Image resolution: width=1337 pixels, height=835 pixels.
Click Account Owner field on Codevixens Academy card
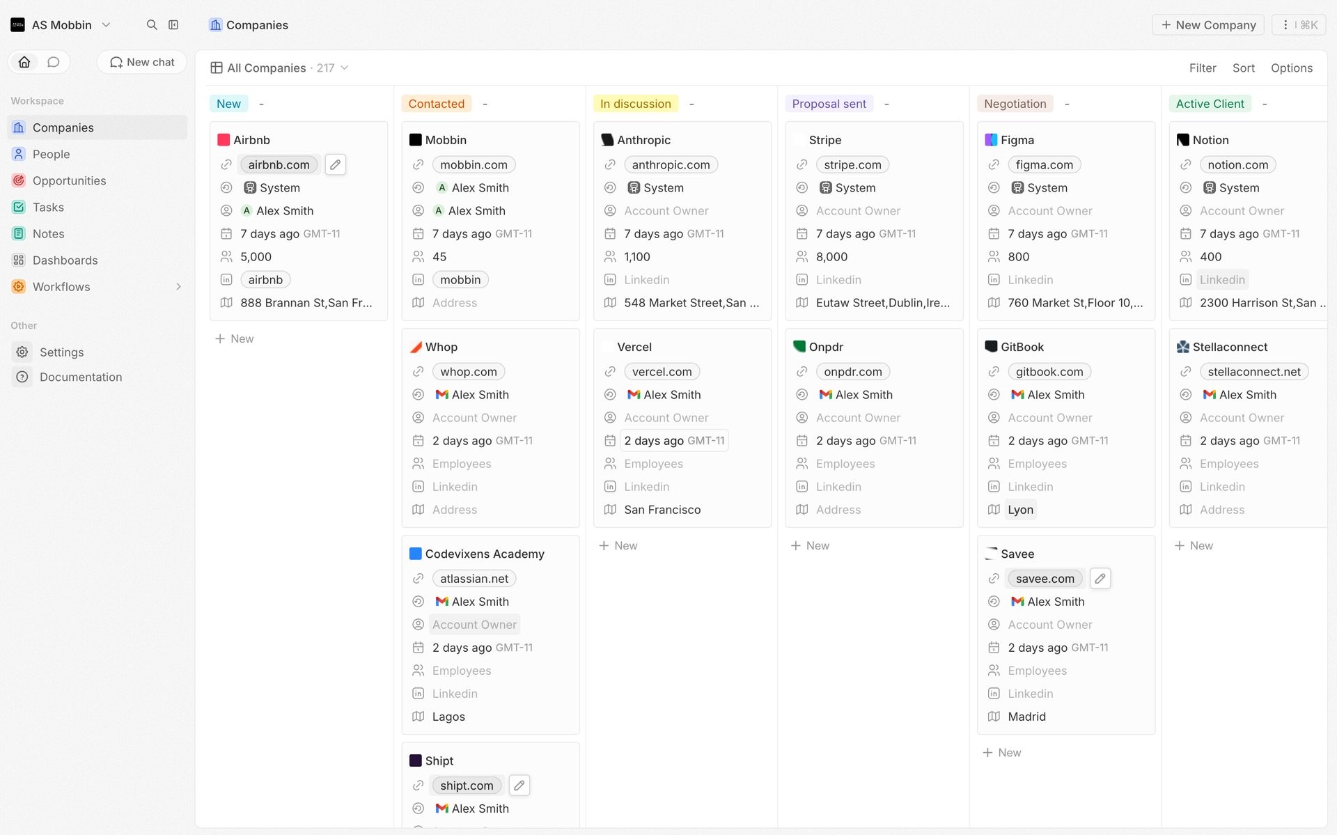474,625
